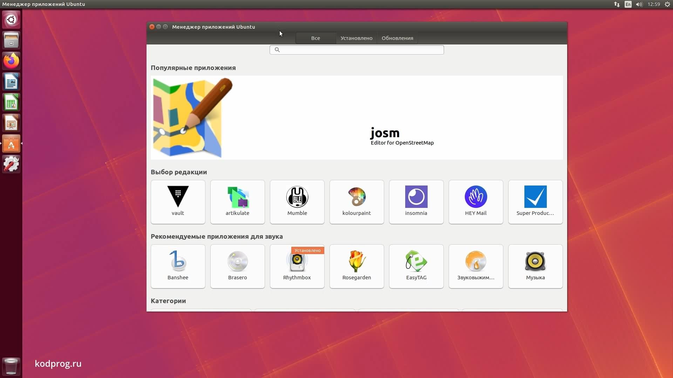Open the sound volume indicator

click(x=639, y=4)
